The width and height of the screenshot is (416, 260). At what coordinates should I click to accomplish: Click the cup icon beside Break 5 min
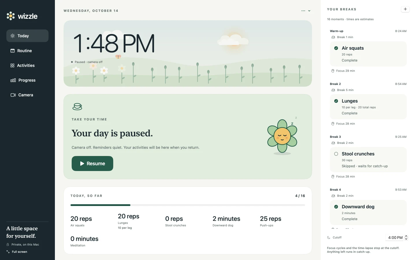click(x=333, y=90)
